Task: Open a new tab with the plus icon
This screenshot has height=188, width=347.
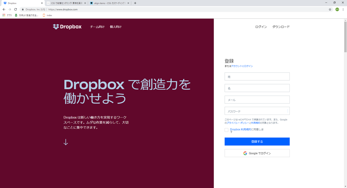Action: coord(135,3)
